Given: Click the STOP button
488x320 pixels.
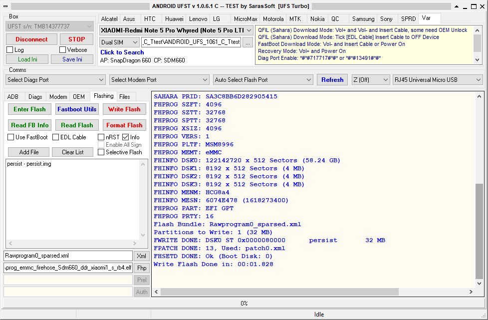Looking at the screenshot, I should (x=76, y=39).
